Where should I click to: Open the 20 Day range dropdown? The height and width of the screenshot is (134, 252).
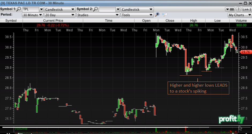point(60,15)
